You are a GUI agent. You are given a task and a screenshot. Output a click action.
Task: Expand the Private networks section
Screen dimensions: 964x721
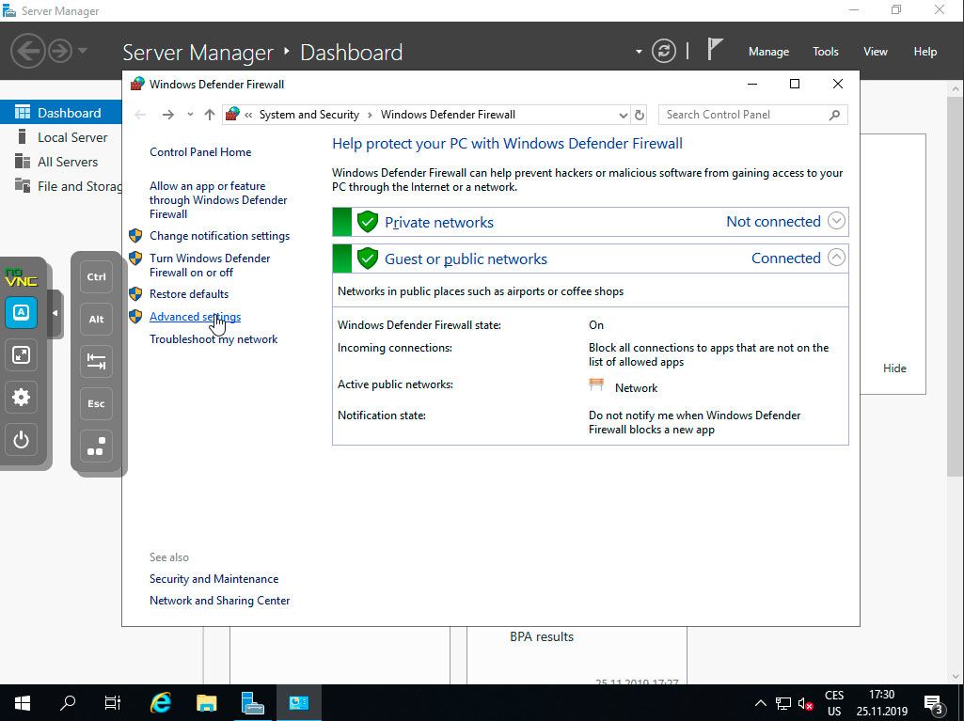click(835, 221)
